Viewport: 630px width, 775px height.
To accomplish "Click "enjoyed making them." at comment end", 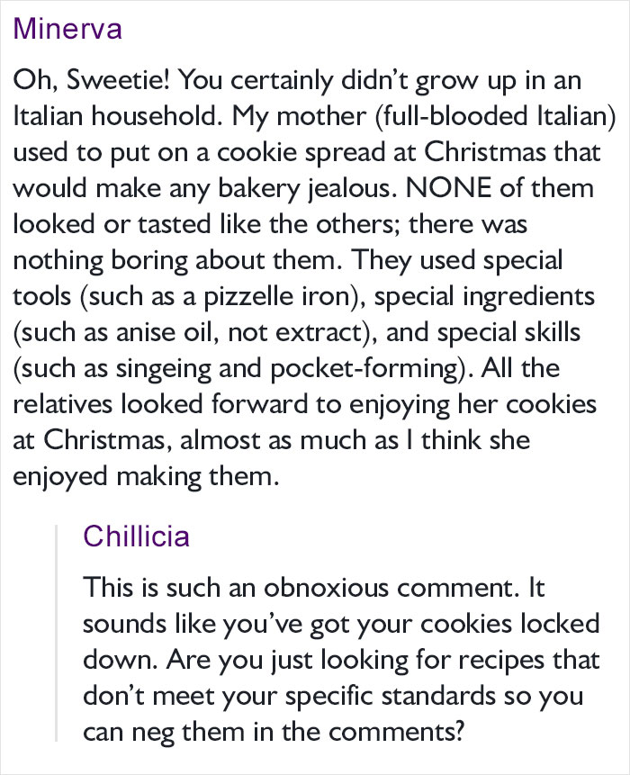I will [147, 477].
